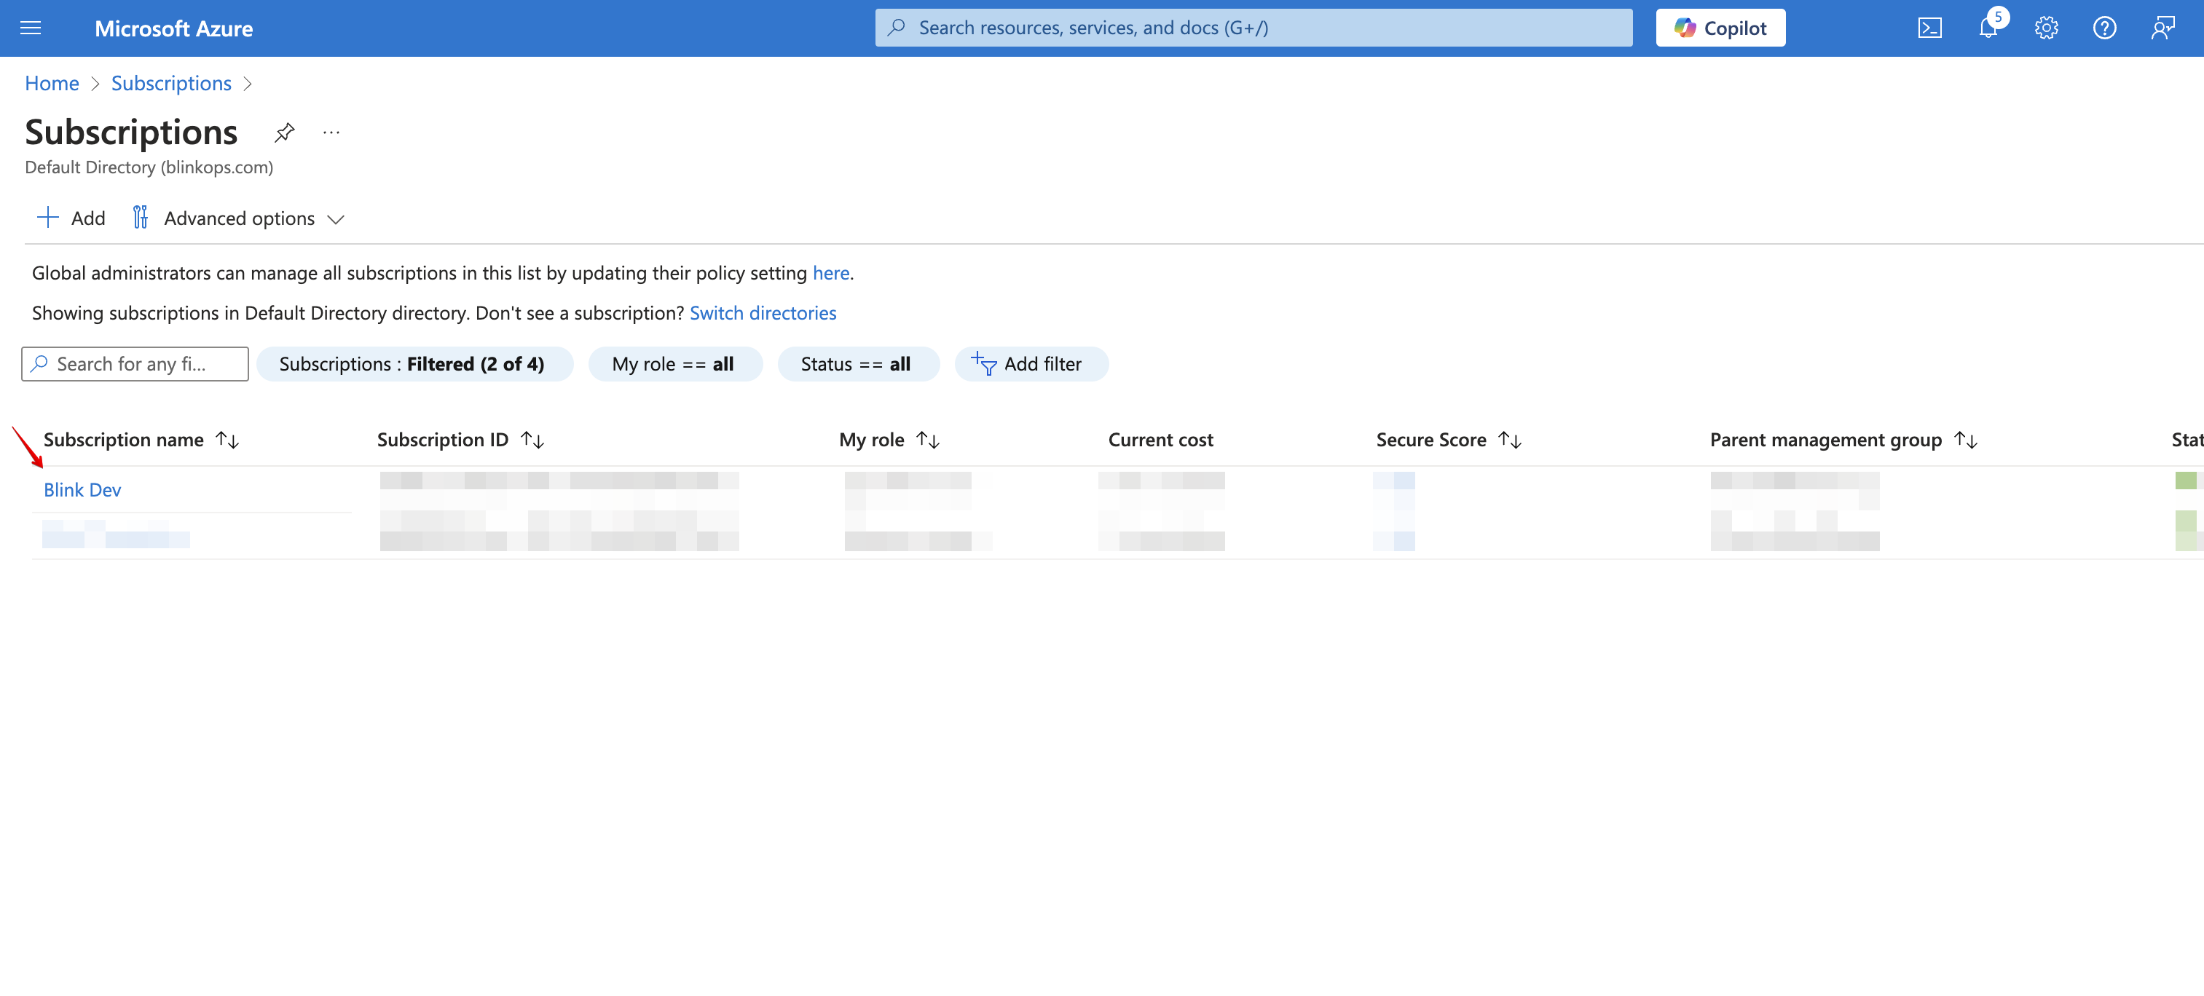Open the ellipsis more options
This screenshot has width=2204, height=996.
(331, 133)
